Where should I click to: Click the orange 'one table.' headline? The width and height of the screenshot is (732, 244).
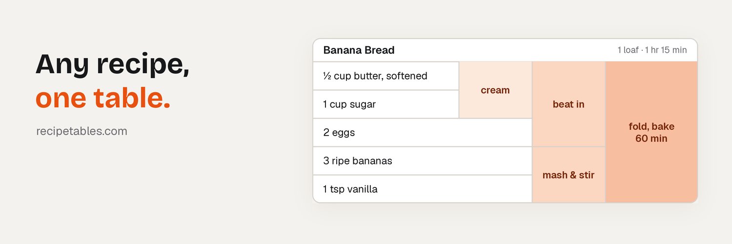click(x=103, y=98)
